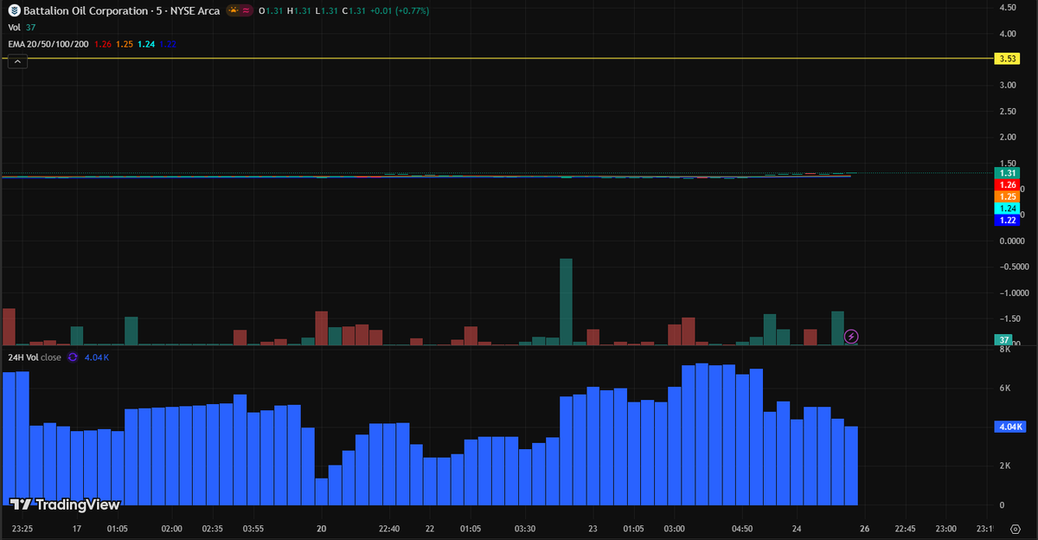Click the green 1.31 current price label

click(x=1007, y=173)
